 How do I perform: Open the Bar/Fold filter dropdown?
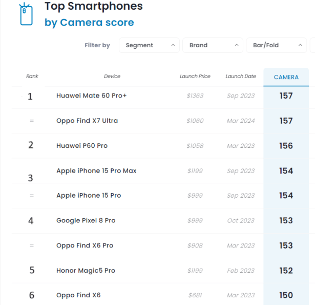tap(276, 45)
